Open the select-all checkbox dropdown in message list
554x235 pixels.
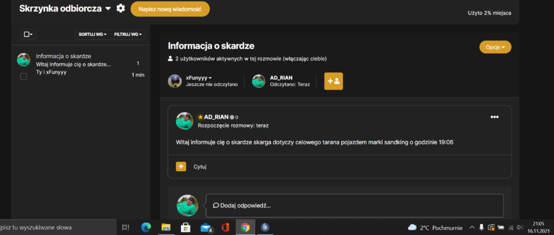(x=28, y=34)
